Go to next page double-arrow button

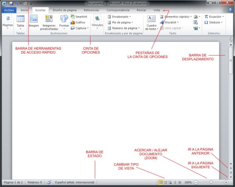231,177
